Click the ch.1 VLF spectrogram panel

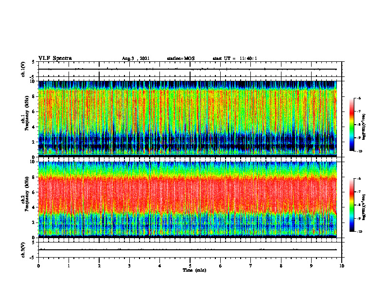188,118
